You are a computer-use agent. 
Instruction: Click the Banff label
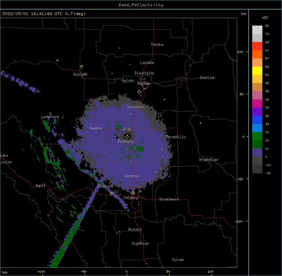click(x=41, y=186)
